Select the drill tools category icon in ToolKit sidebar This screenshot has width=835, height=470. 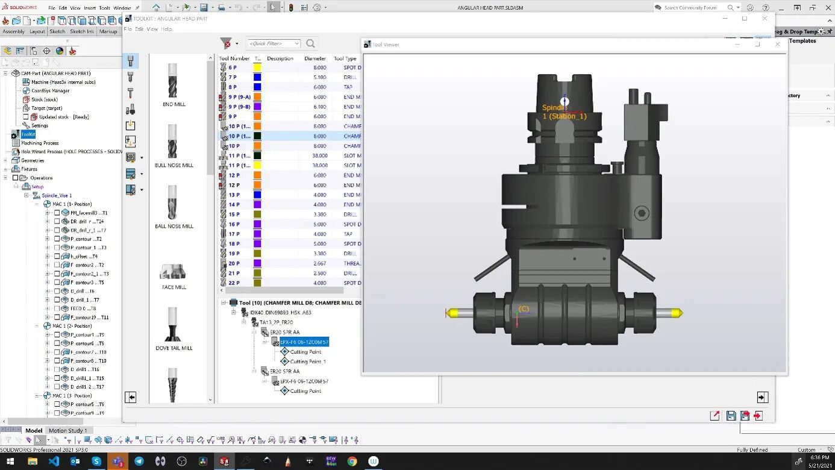130,77
